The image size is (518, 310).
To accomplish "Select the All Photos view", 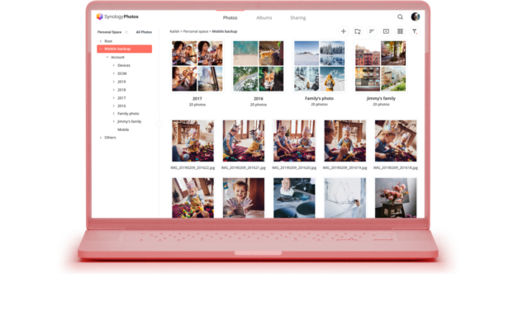I will pos(144,32).
